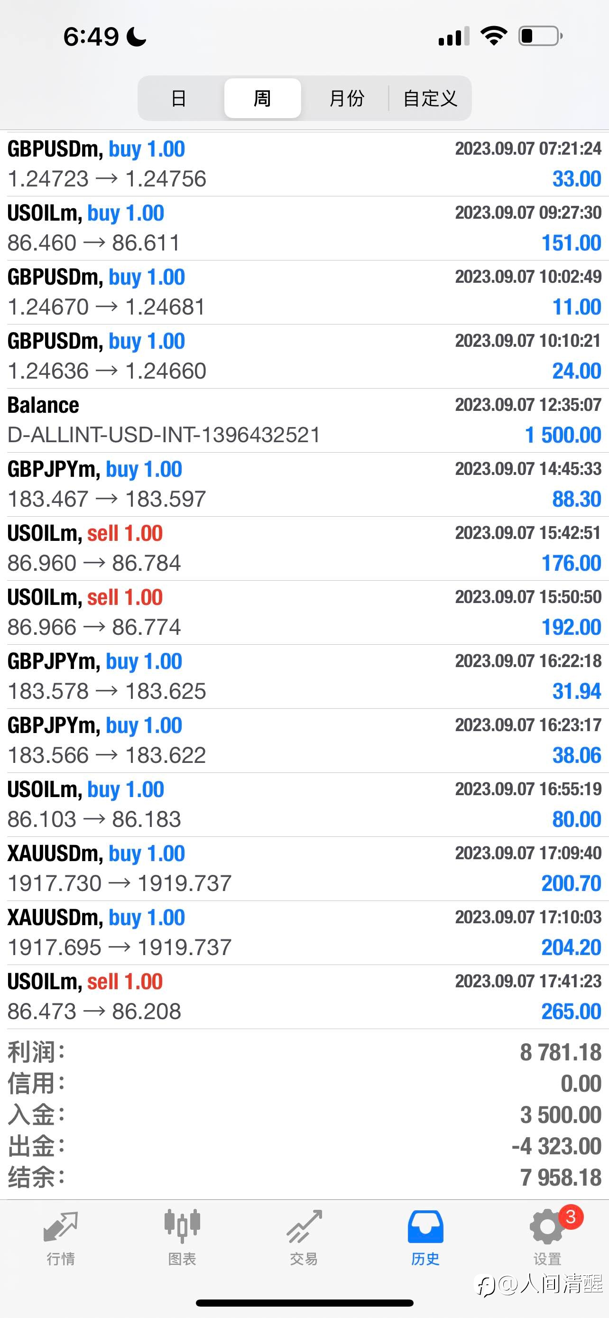Tap the battery icon in status bar

[541, 37]
